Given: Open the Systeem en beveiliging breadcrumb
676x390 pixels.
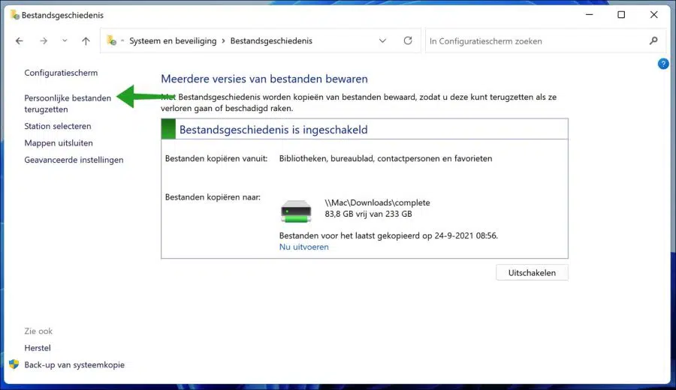Looking at the screenshot, I should point(173,41).
